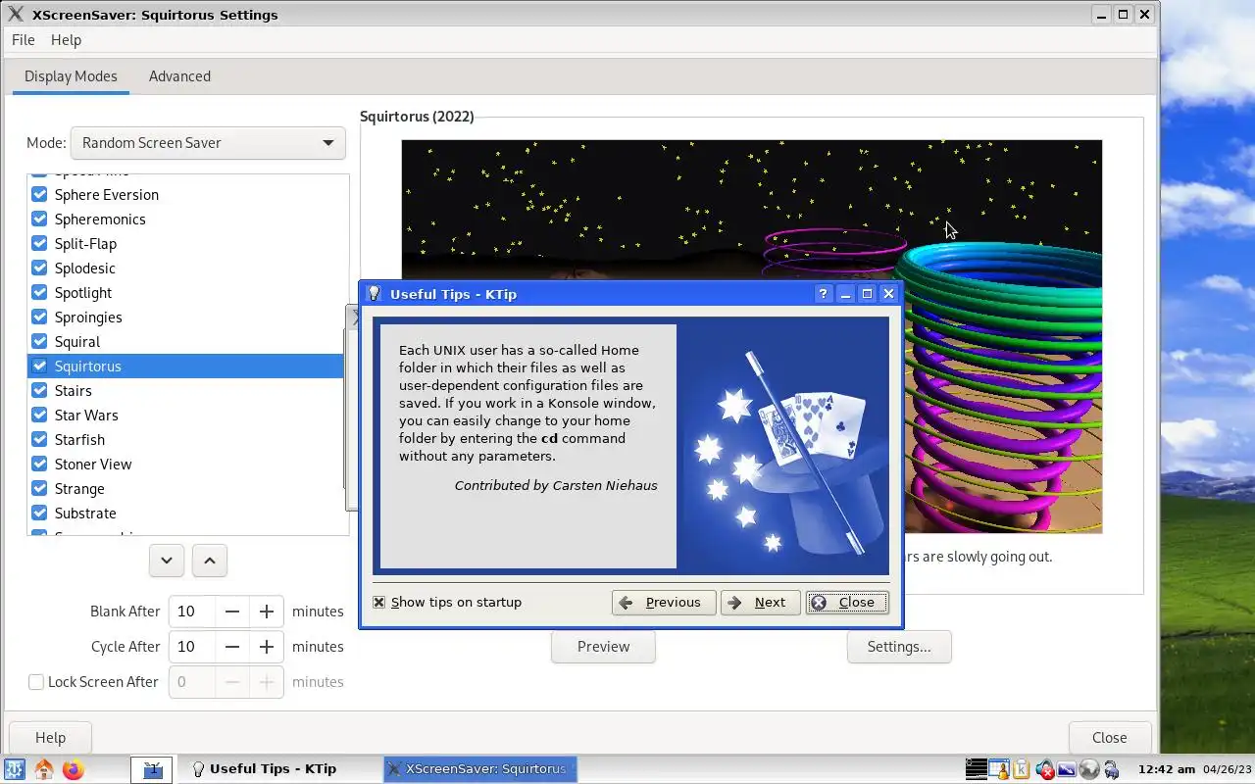Open the KDE application launcher menu
Image resolution: width=1255 pixels, height=784 pixels.
pos(15,769)
